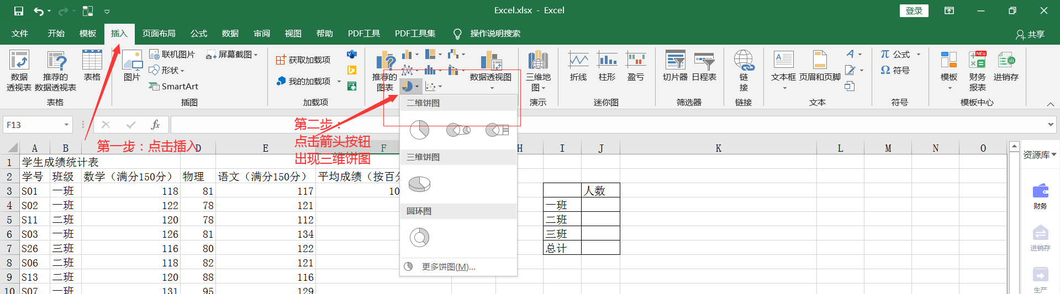The height and width of the screenshot is (294, 1060).
Task: Click the Bing Maps add-in icon
Action: click(352, 70)
